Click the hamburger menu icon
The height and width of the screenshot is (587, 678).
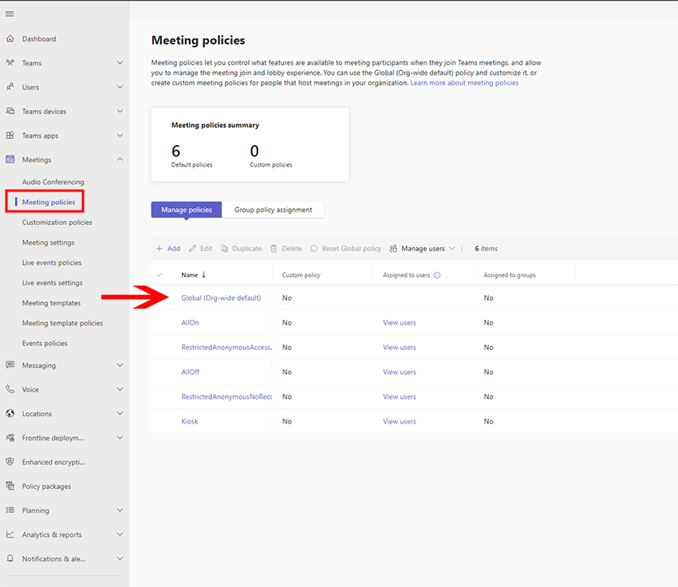[x=10, y=14]
